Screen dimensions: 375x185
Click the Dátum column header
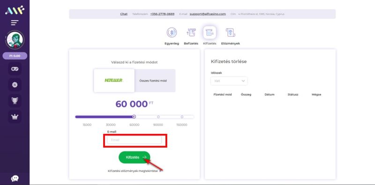coord(270,95)
